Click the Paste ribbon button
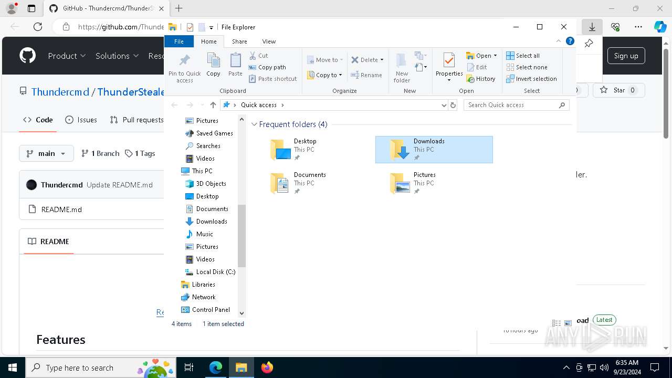Image resolution: width=672 pixels, height=378 pixels. 235,65
